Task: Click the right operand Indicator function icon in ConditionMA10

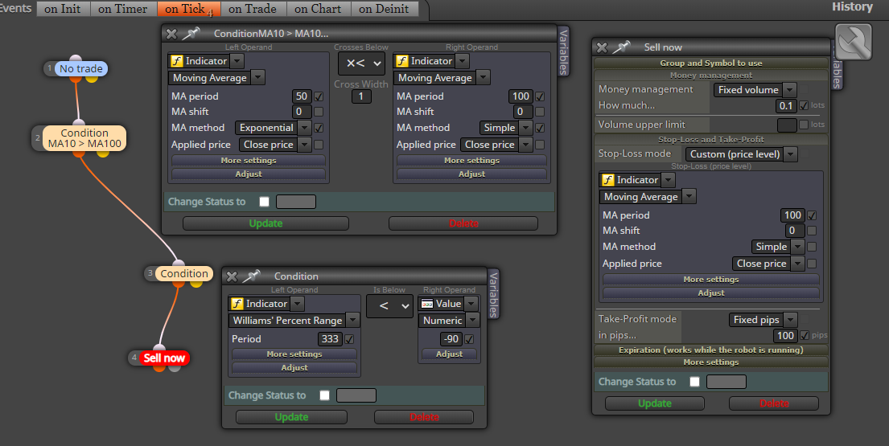Action: (402, 61)
